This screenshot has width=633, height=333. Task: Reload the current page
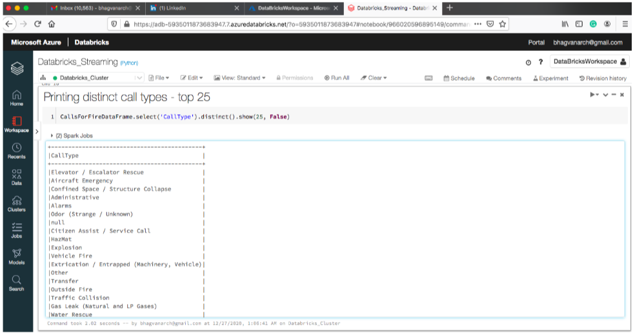37,24
